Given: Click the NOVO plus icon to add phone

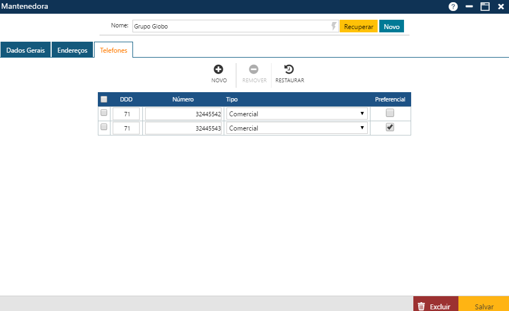Looking at the screenshot, I should tap(218, 70).
